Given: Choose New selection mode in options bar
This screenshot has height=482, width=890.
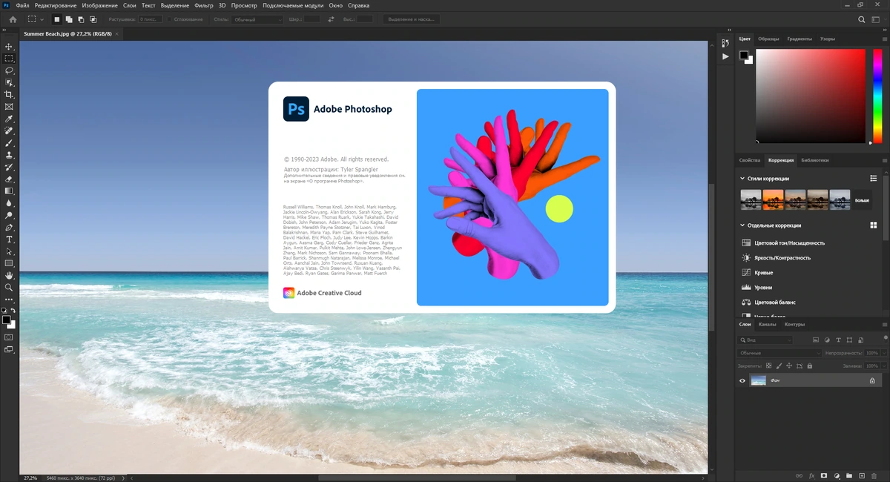Looking at the screenshot, I should click(57, 19).
